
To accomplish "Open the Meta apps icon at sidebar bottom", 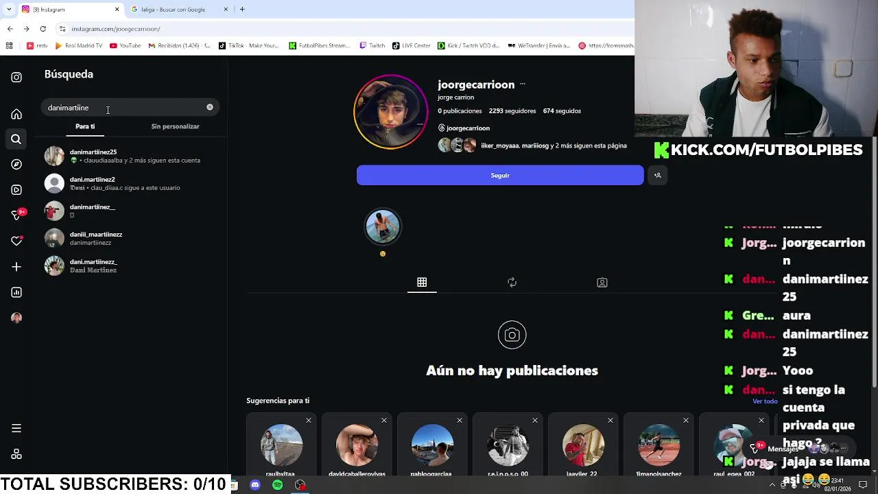I will point(16,454).
